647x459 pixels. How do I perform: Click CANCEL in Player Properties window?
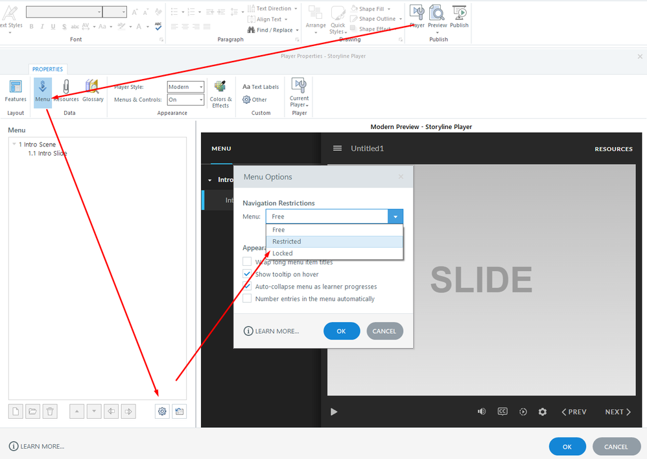[x=616, y=447]
